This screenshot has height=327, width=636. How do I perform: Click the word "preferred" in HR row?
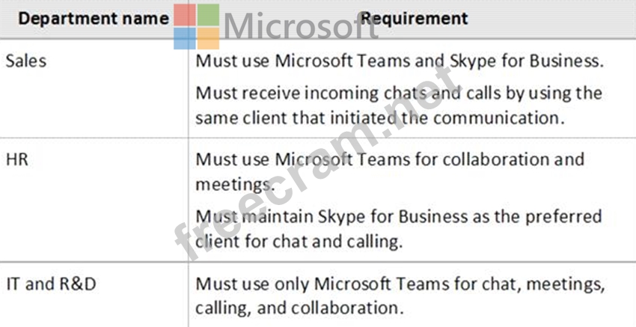(563, 217)
